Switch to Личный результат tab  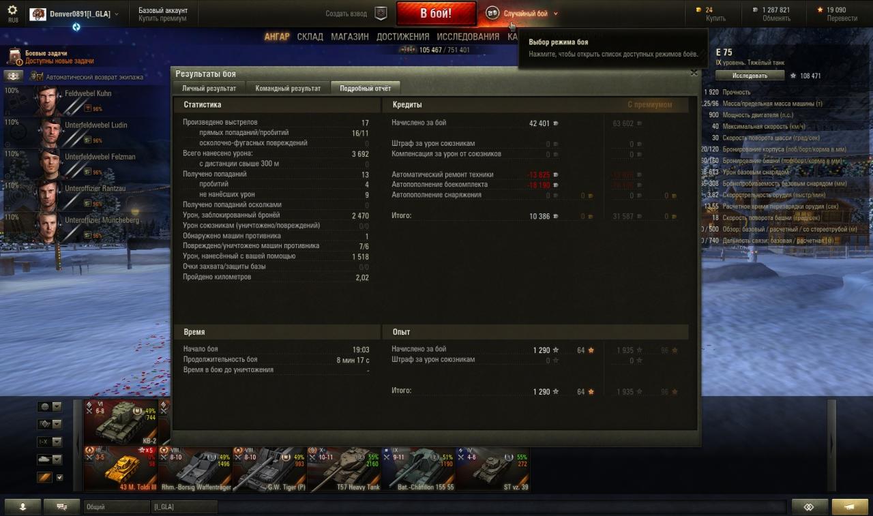(x=209, y=88)
